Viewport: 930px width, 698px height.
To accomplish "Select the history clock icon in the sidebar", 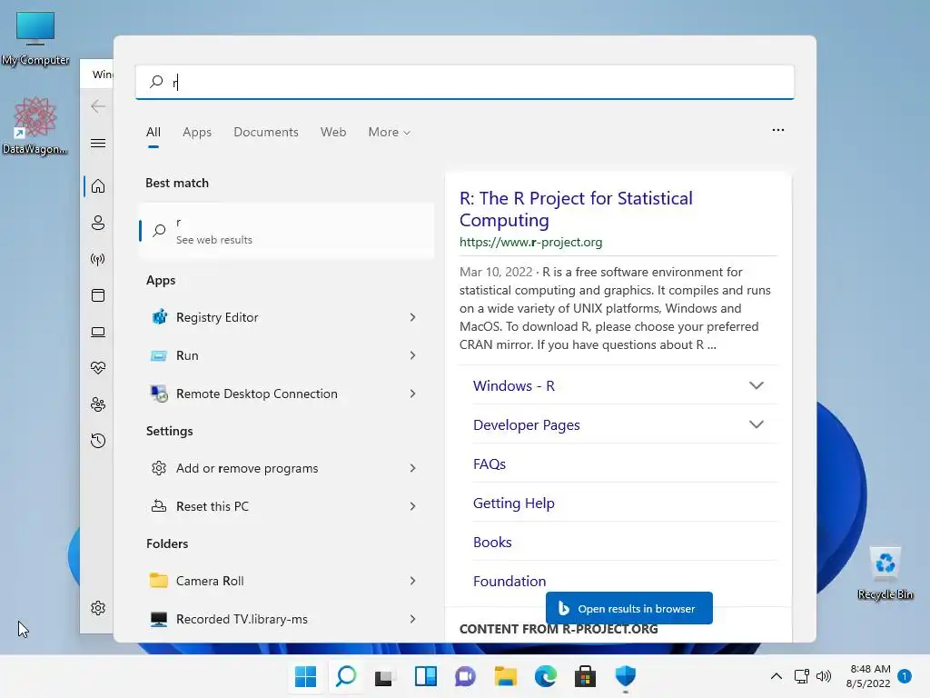I will coord(98,441).
